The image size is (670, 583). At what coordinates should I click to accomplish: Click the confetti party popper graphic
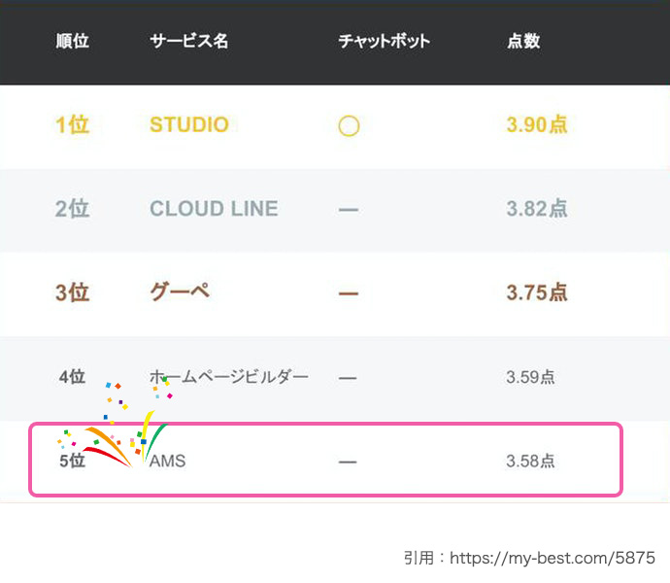click(x=116, y=425)
